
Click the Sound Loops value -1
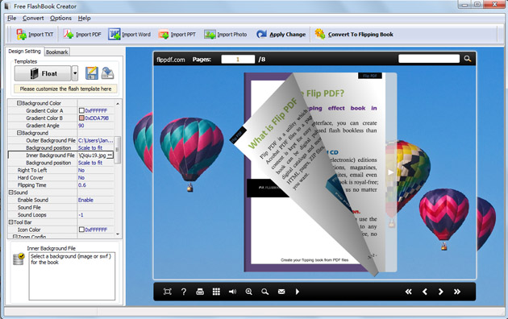pos(81,215)
